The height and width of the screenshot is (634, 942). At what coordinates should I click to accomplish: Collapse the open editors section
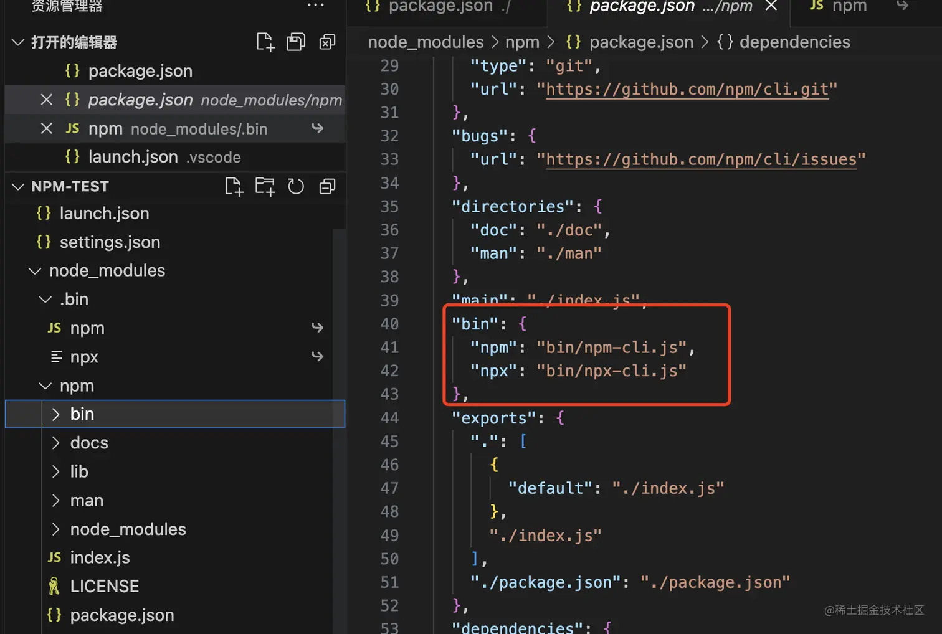pyautogui.click(x=18, y=42)
